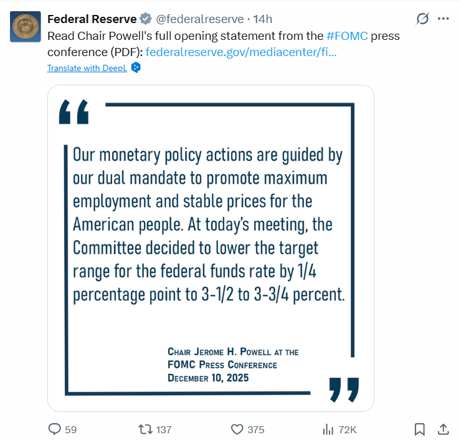Click the blue verified badge icon
This screenshot has height=440, width=461.
146,19
